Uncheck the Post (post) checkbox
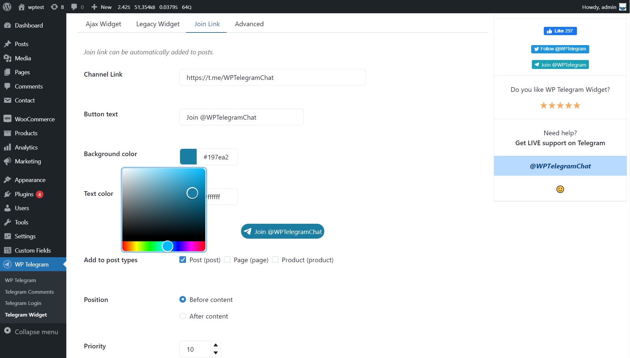 tap(183, 260)
